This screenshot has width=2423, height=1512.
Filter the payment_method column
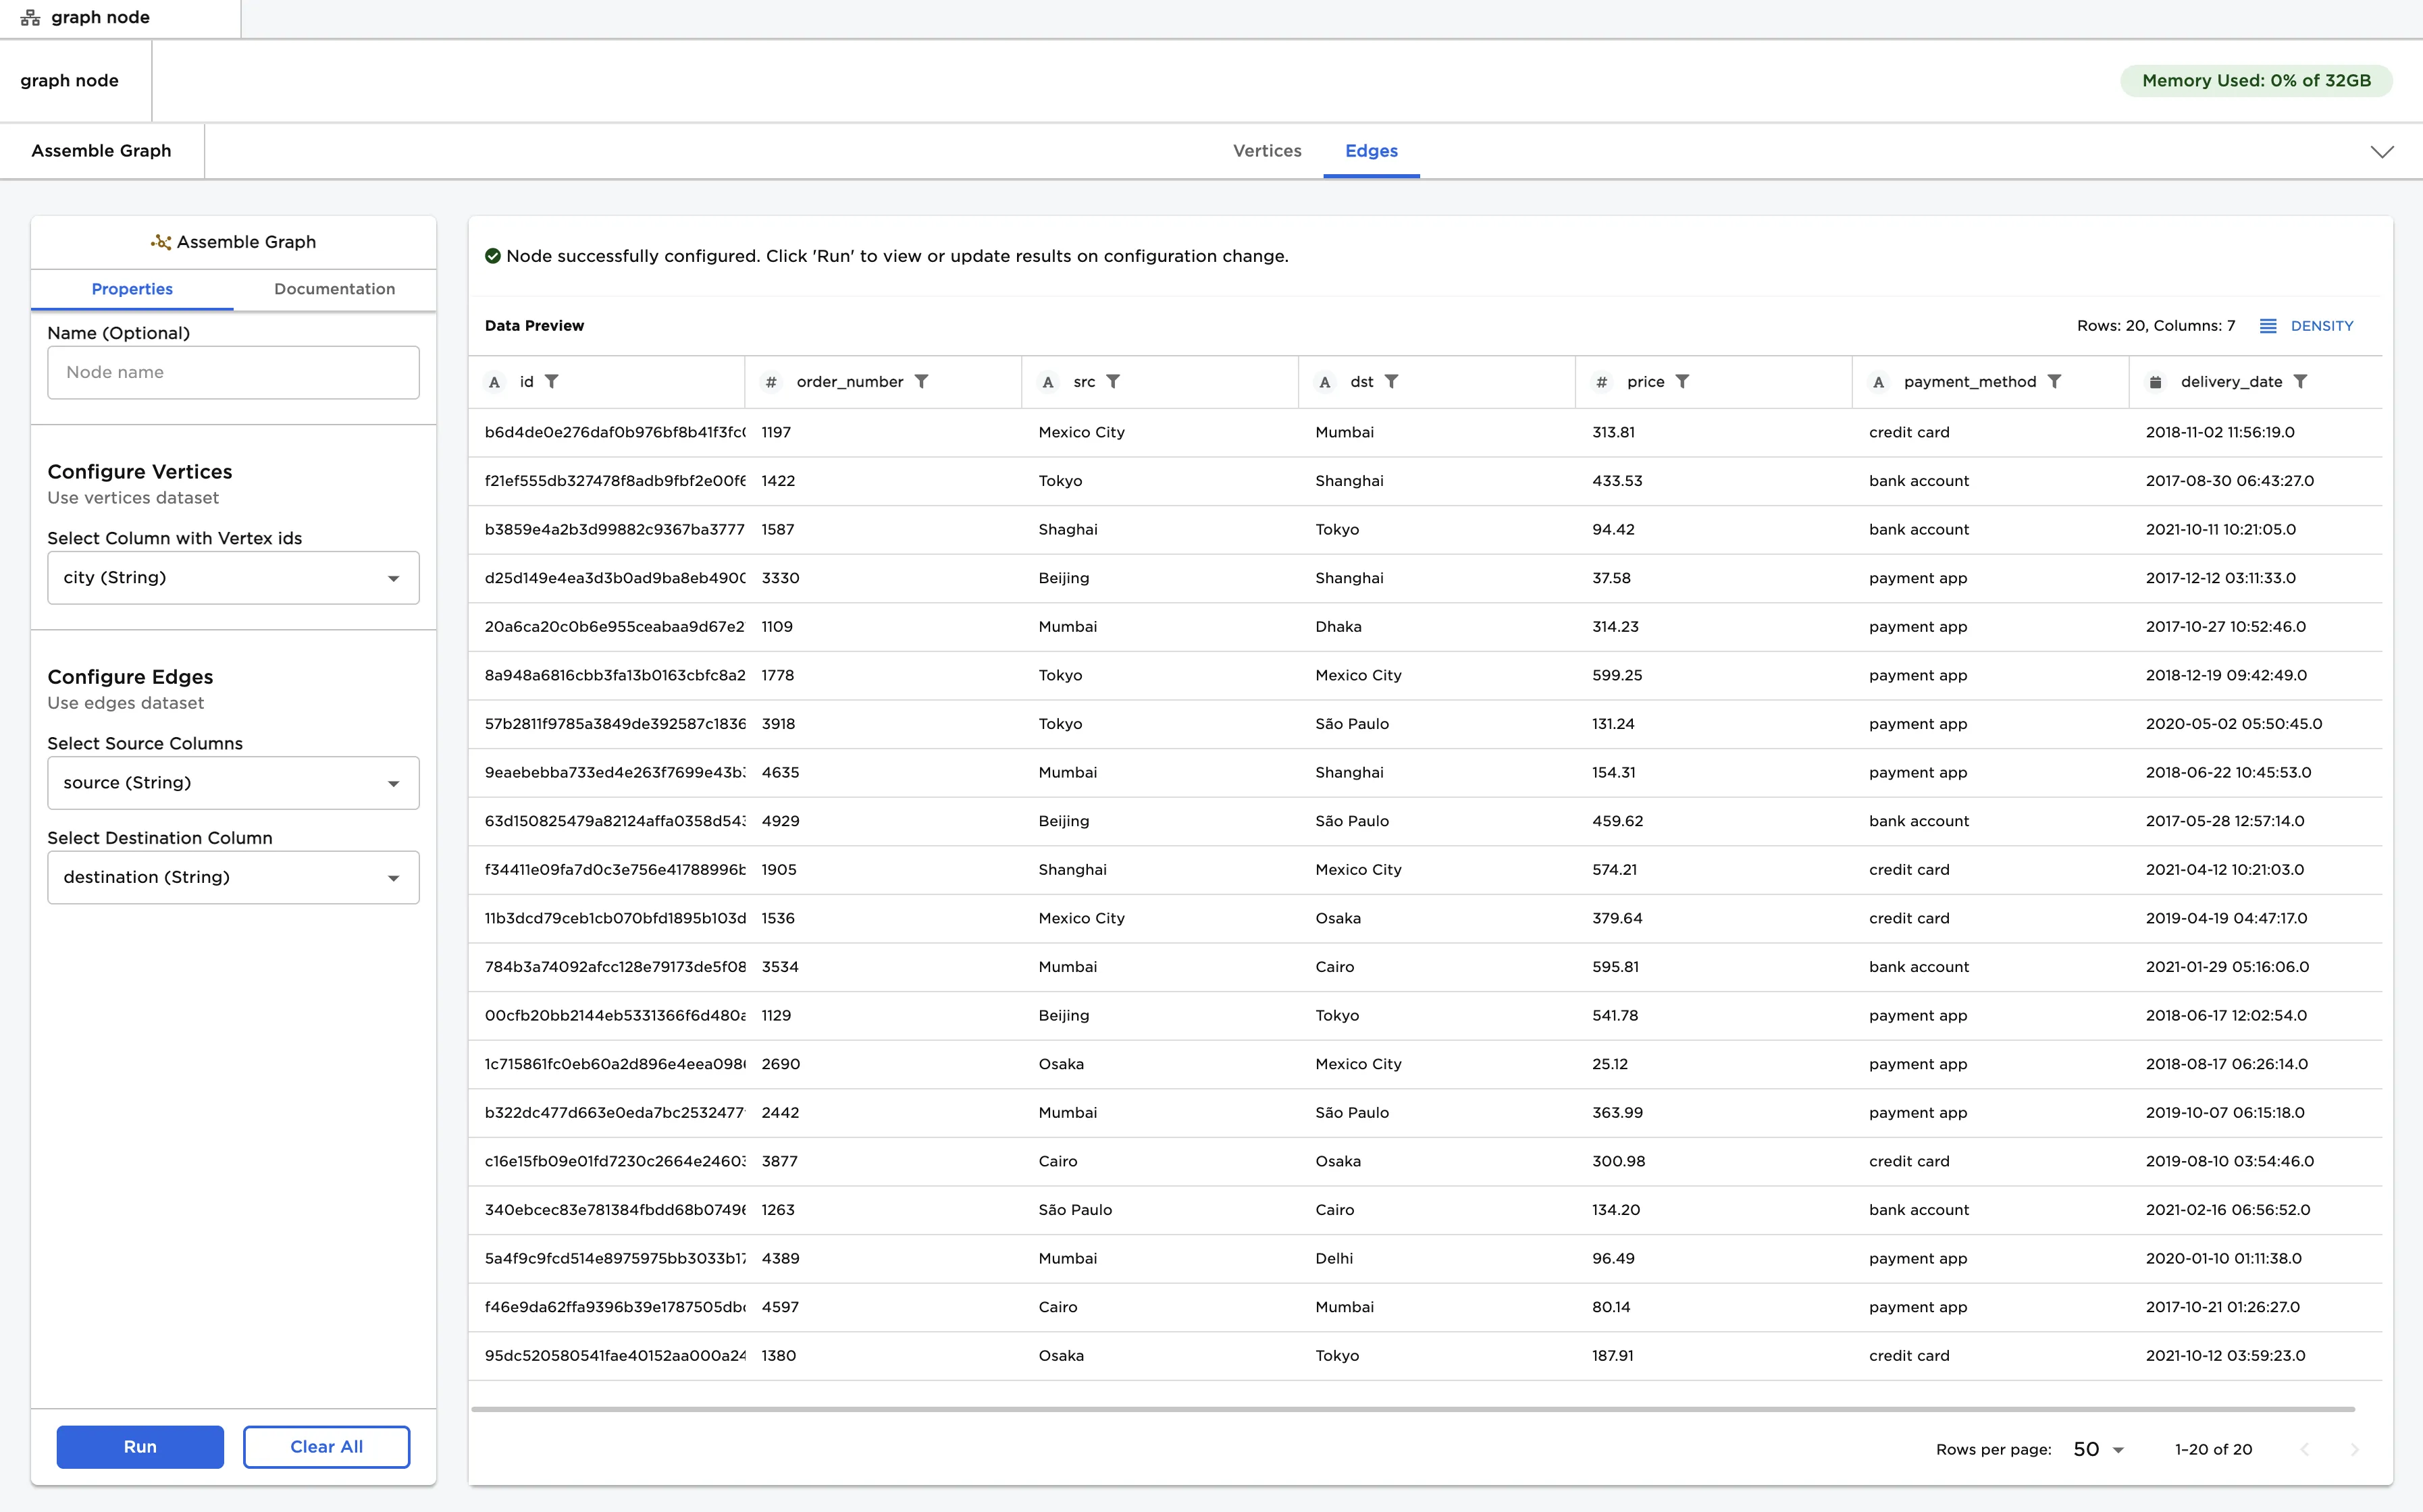coord(2054,381)
